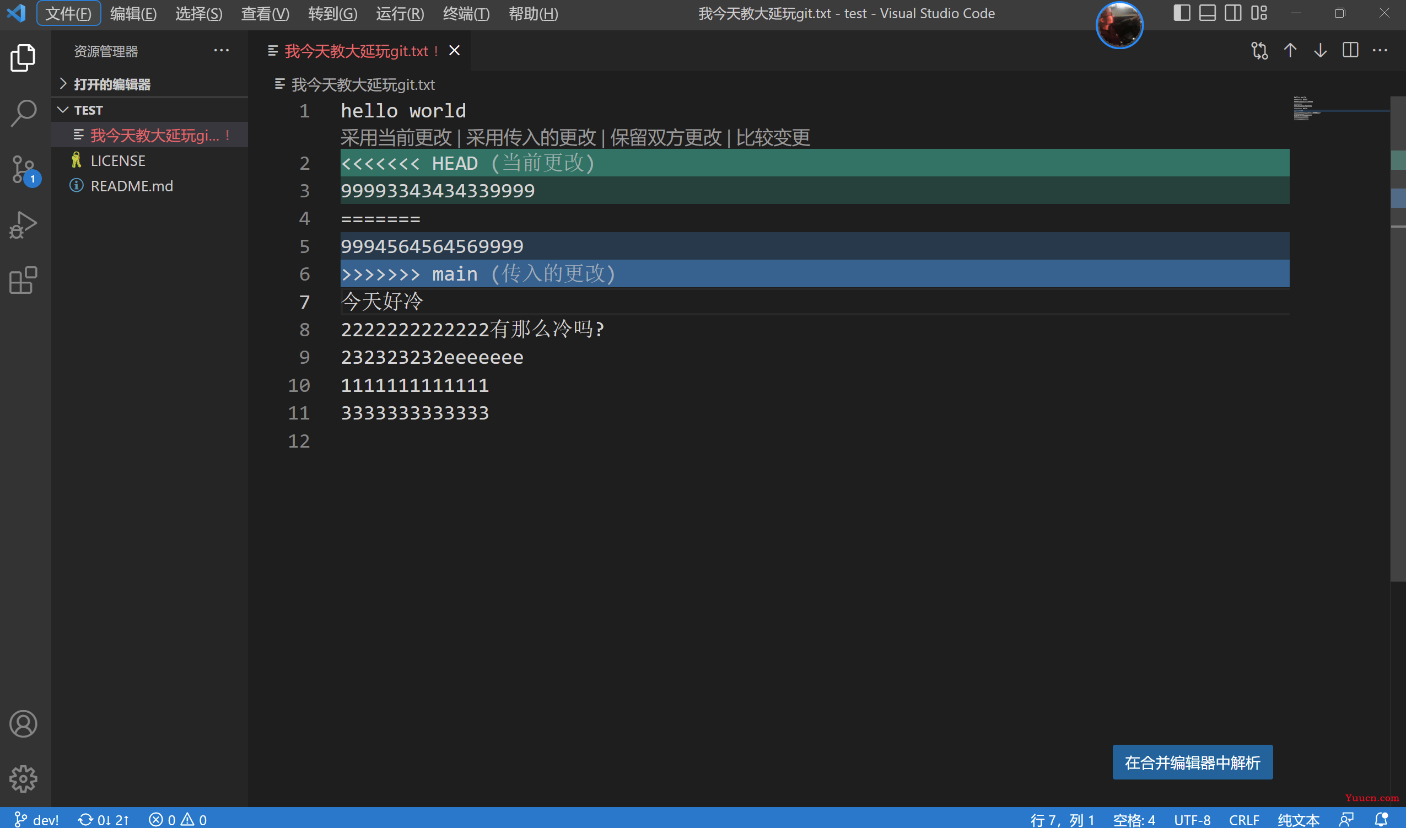The width and height of the screenshot is (1406, 828).
Task: Change encoding via UTF-8 status item
Action: pyautogui.click(x=1192, y=819)
